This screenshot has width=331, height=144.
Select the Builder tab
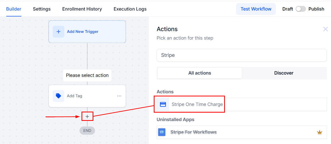tap(14, 9)
